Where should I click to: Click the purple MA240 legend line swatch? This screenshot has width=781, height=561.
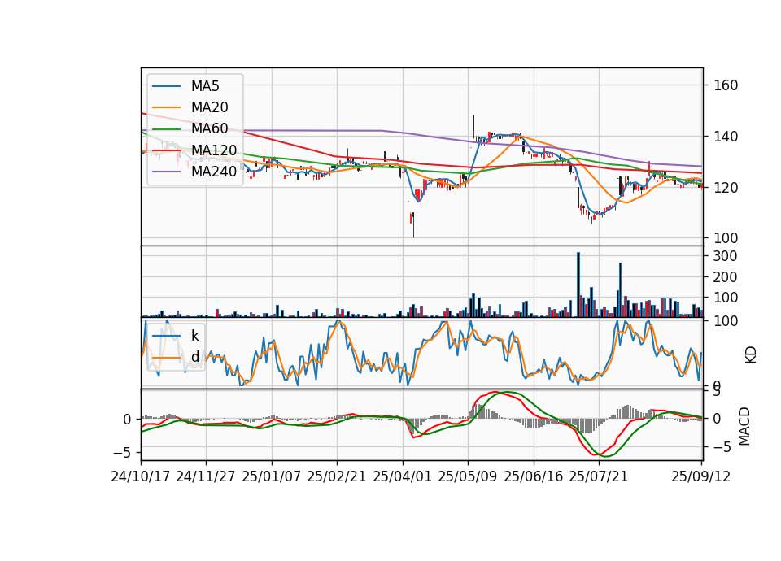tap(166, 172)
